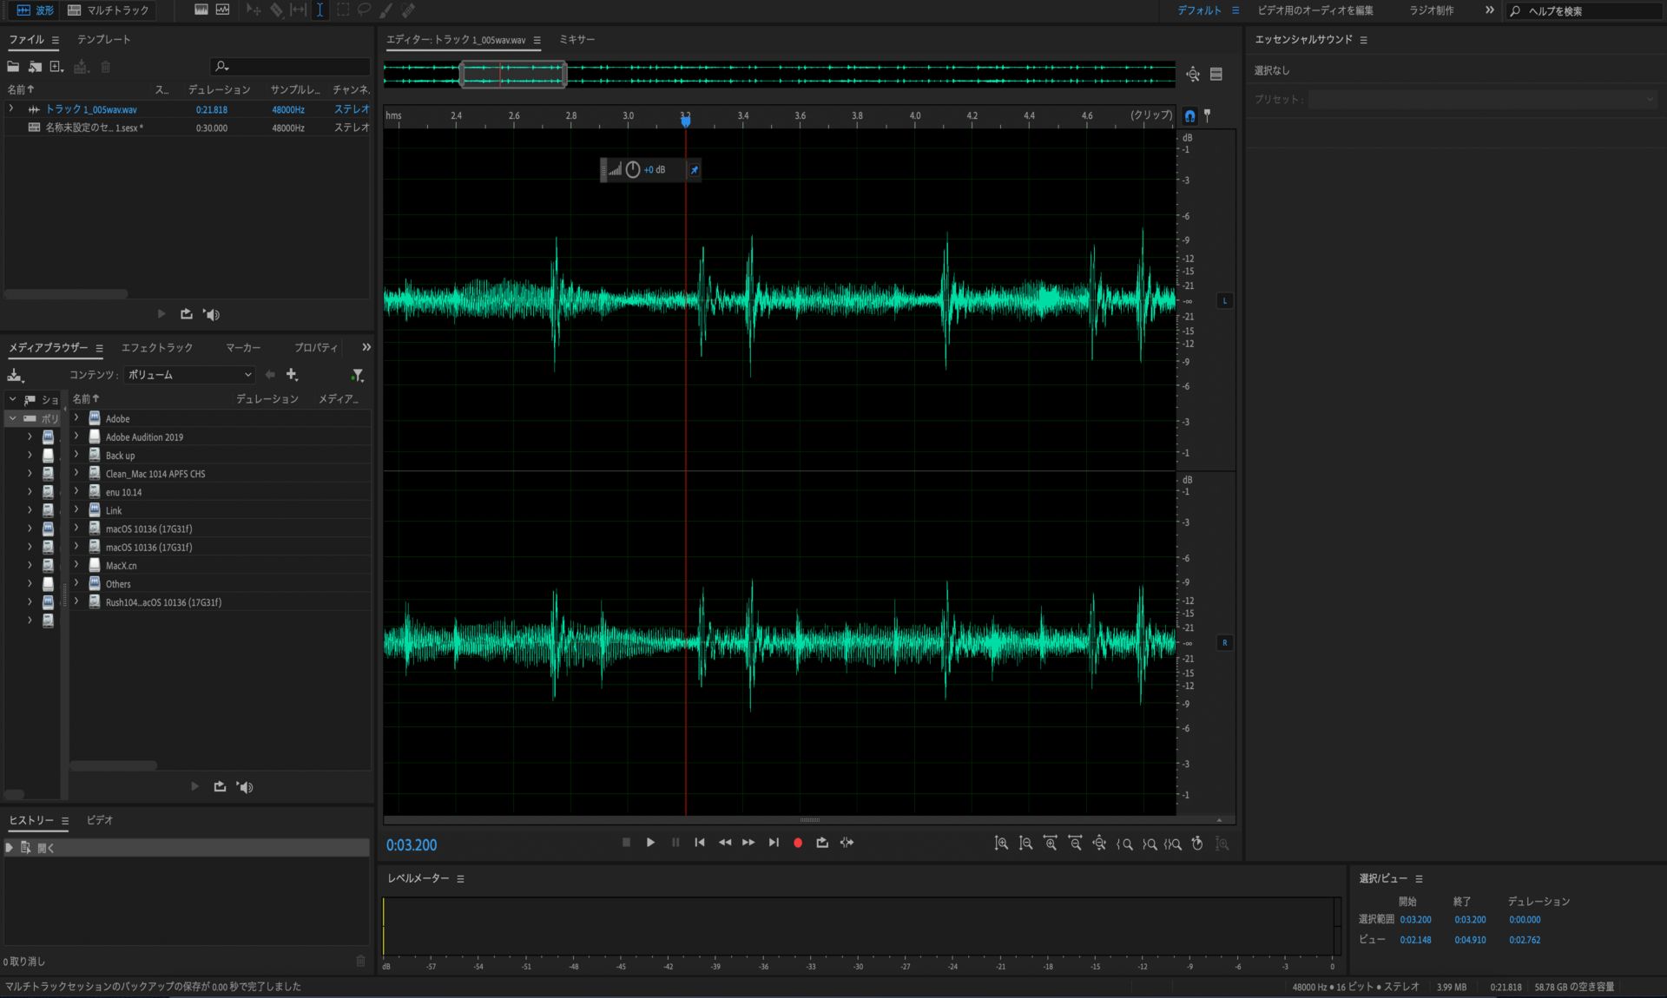The image size is (1667, 998).
Task: Open the エフェクトラック tab
Action: pyautogui.click(x=156, y=348)
